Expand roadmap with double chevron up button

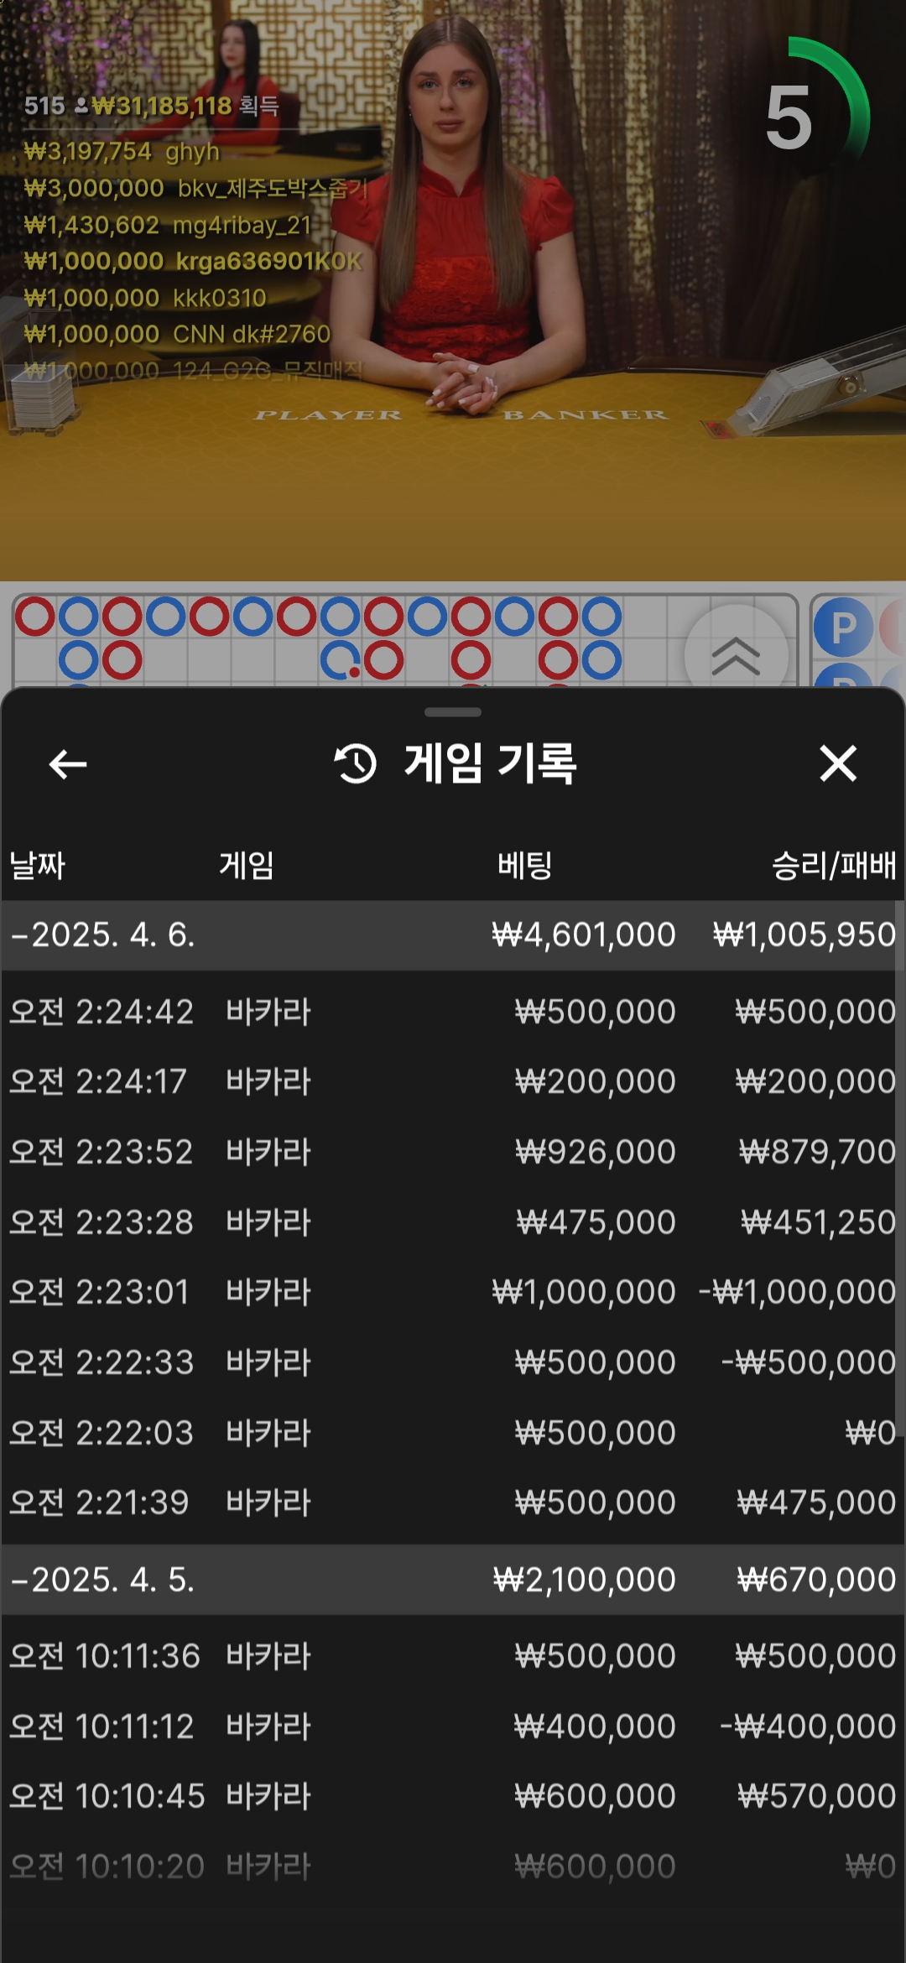[736, 655]
